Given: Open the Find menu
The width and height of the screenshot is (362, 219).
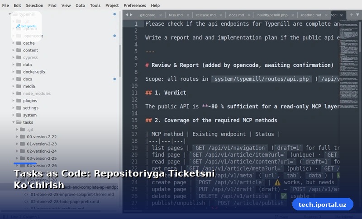Looking at the screenshot, I should [x=52, y=5].
